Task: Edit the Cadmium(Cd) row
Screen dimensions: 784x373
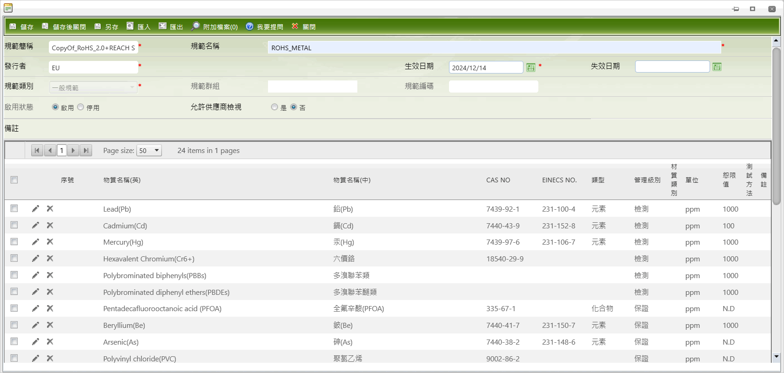Action: coord(35,226)
